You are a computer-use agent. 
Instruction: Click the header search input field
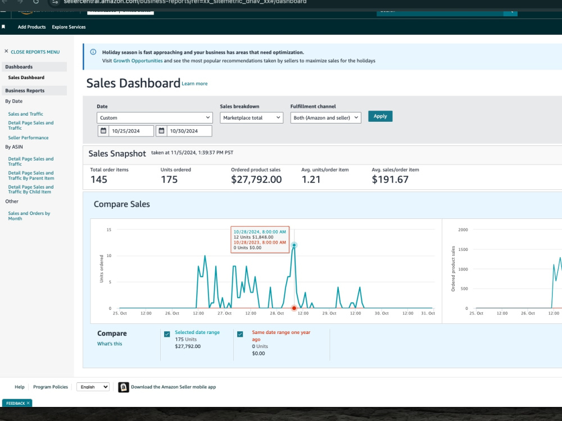(x=440, y=12)
